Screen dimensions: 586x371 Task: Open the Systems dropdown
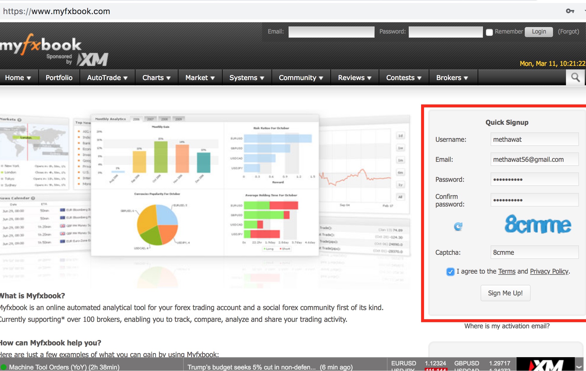[247, 78]
